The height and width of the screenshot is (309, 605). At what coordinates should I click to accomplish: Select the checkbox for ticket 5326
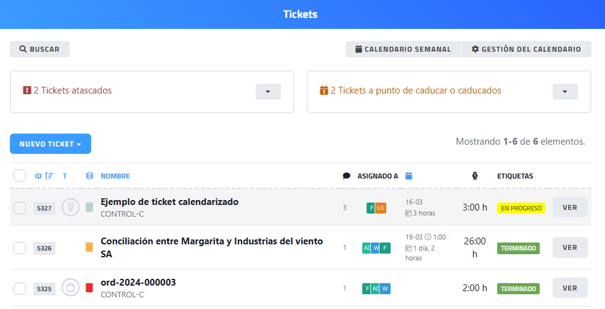coord(20,248)
